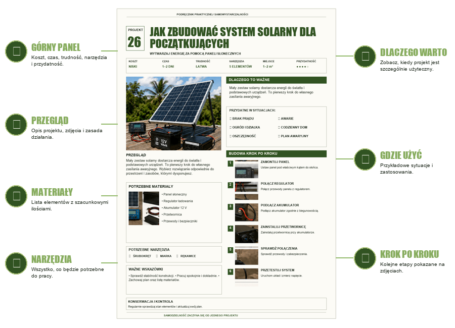Check the Śrubokręt tool checkbox

click(x=130, y=256)
